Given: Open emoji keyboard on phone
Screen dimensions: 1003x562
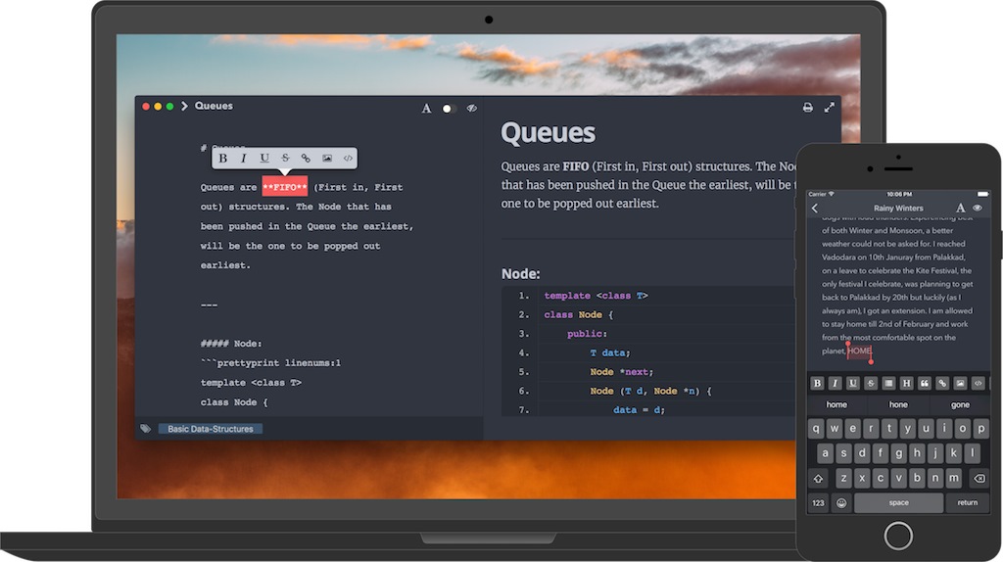Looking at the screenshot, I should tap(841, 502).
